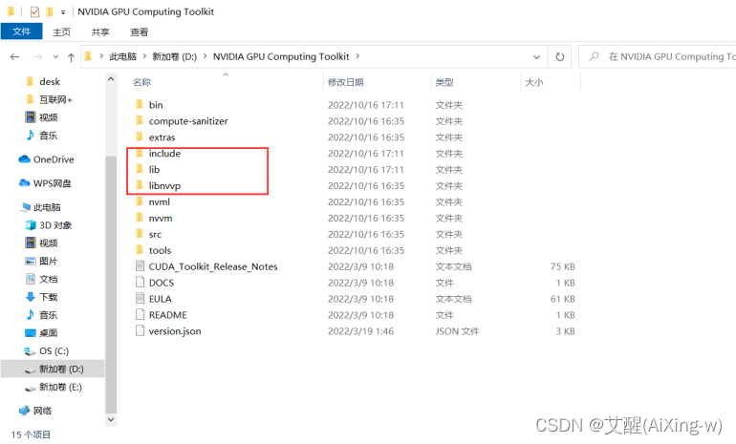The image size is (736, 444).
Task: Open OneDrive in the sidebar
Action: [x=47, y=159]
